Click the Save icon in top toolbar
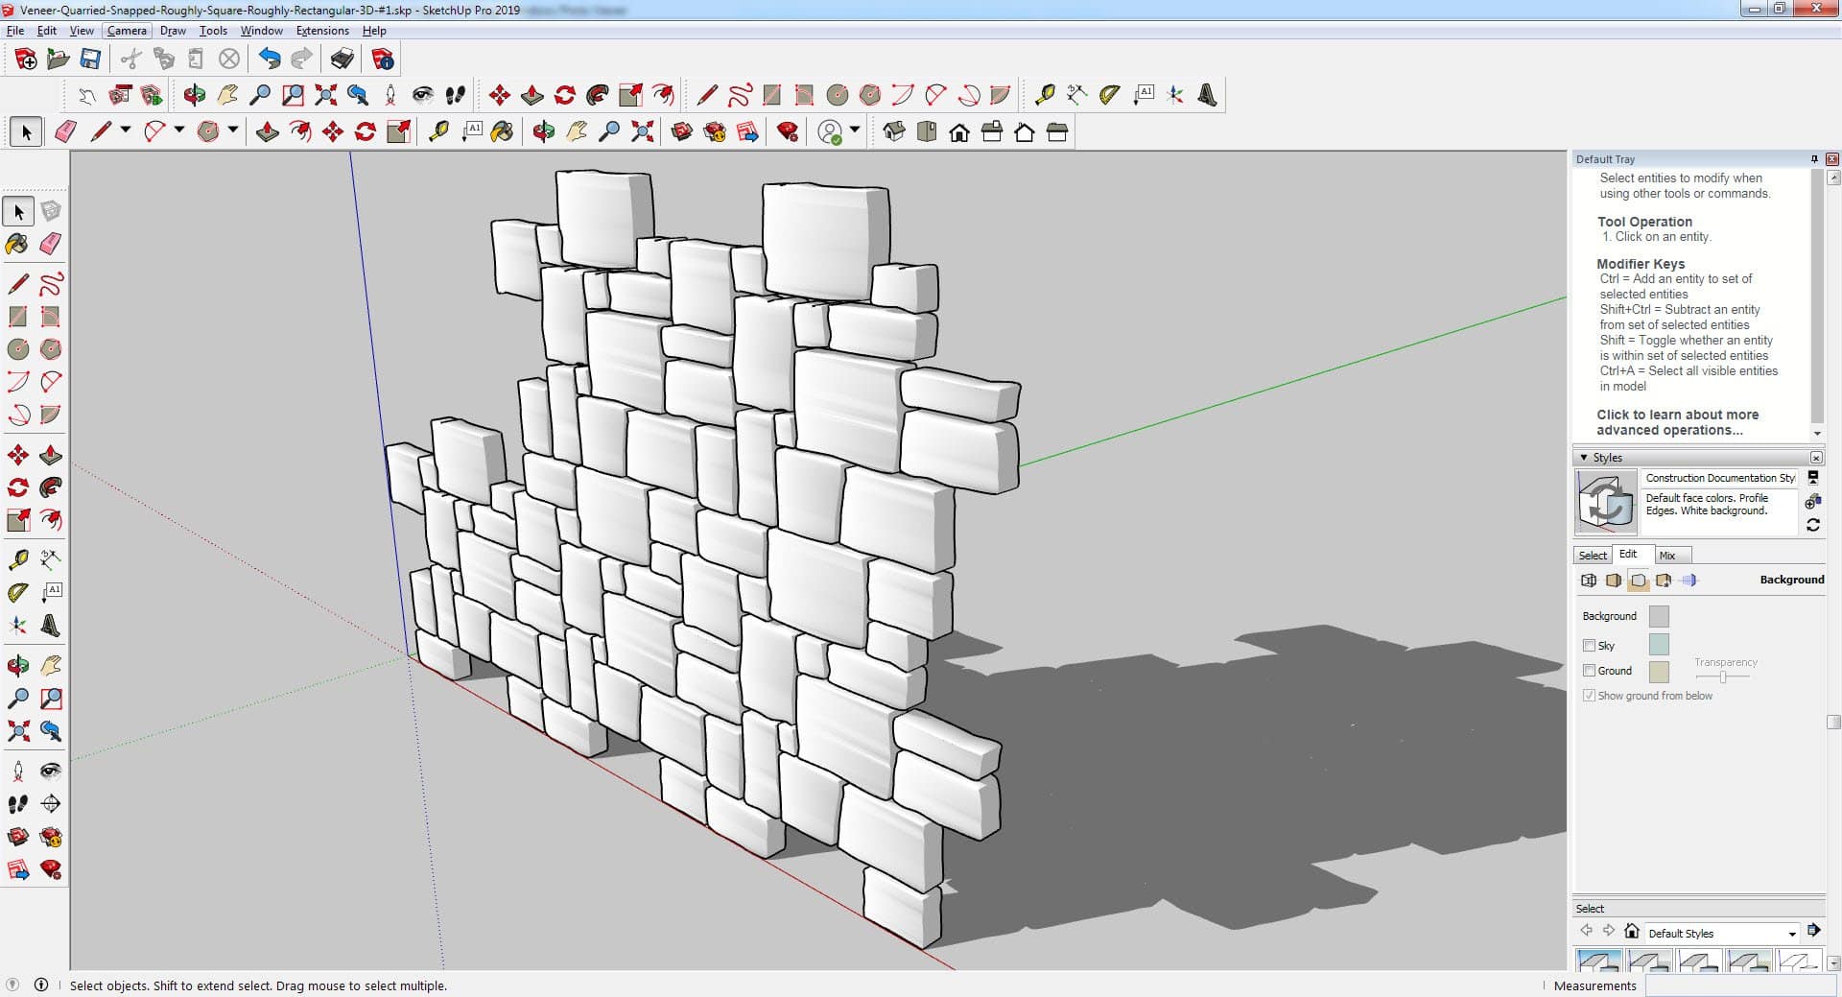 [90, 59]
